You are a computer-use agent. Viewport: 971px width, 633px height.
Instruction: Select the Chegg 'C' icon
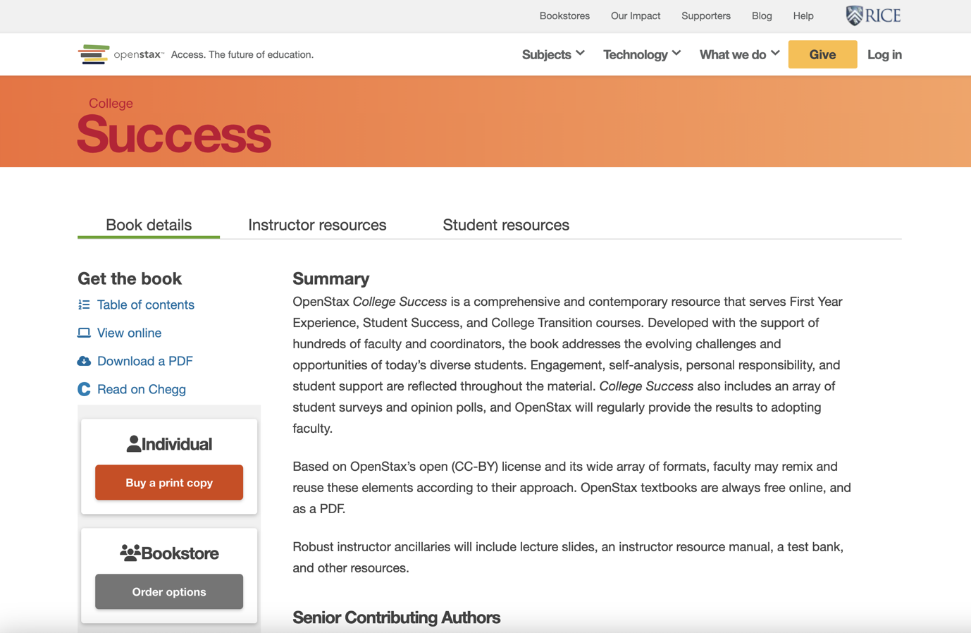(84, 388)
